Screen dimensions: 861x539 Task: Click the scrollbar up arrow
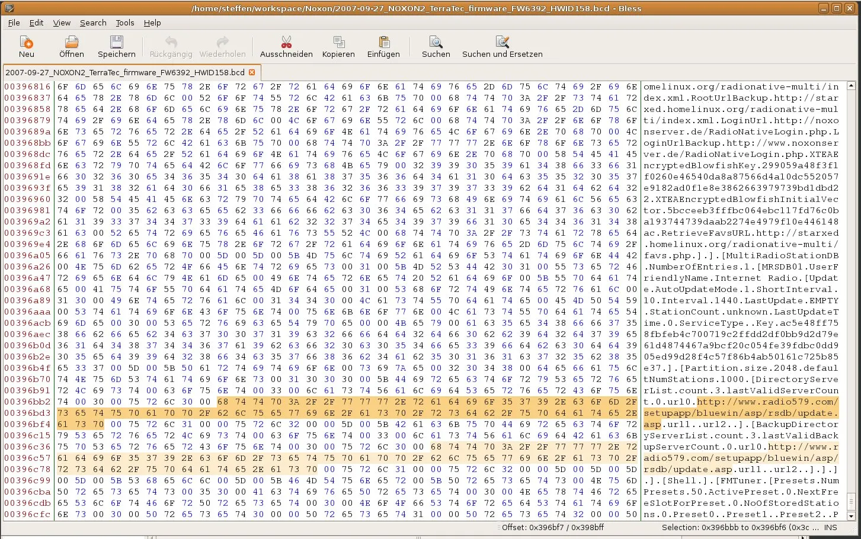[x=852, y=86]
